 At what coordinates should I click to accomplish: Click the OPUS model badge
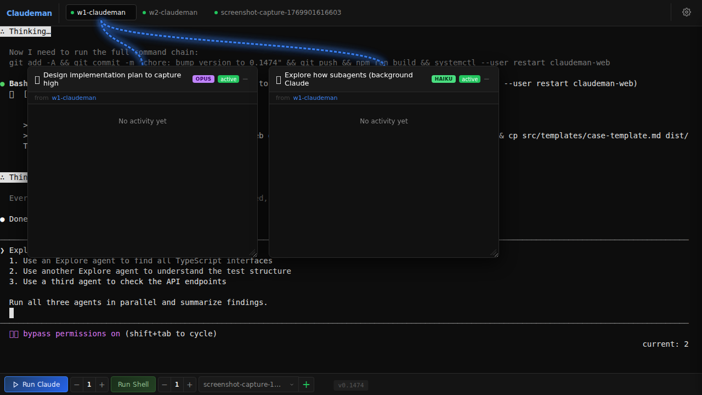click(x=203, y=79)
